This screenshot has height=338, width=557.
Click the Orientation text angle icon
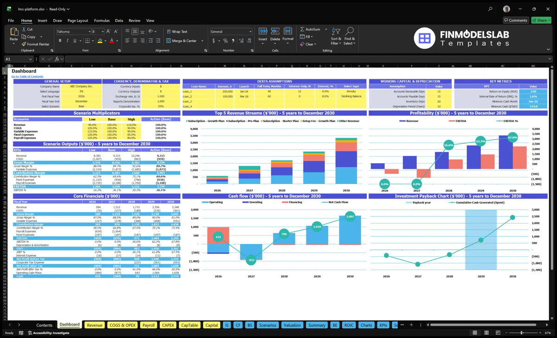click(151, 32)
